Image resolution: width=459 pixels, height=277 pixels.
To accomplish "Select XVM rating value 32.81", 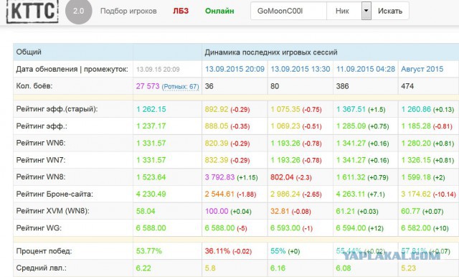I will (280, 211).
